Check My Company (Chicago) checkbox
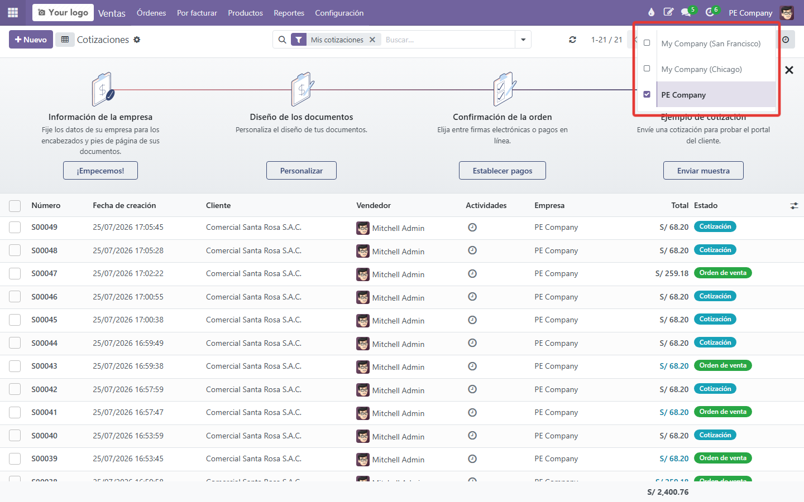 pyautogui.click(x=647, y=69)
